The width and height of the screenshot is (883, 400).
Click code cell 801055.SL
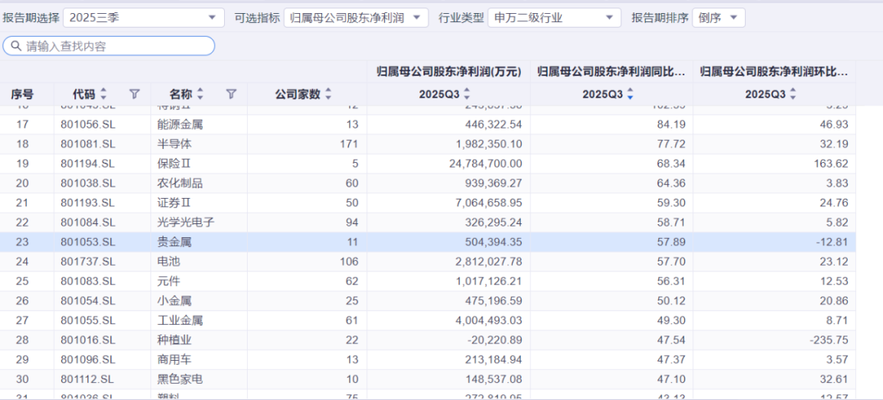88,321
